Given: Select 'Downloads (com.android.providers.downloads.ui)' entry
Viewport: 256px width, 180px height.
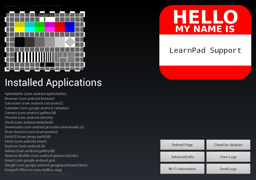Looking at the screenshot, I should 45,127.
